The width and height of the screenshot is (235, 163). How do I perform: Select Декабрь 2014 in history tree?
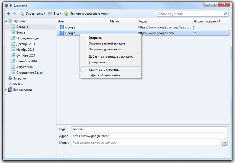[x=26, y=44]
